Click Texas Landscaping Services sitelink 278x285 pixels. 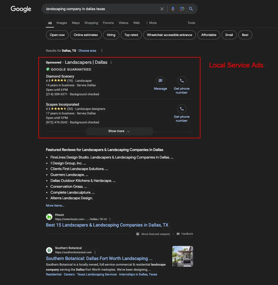click(x=97, y=274)
